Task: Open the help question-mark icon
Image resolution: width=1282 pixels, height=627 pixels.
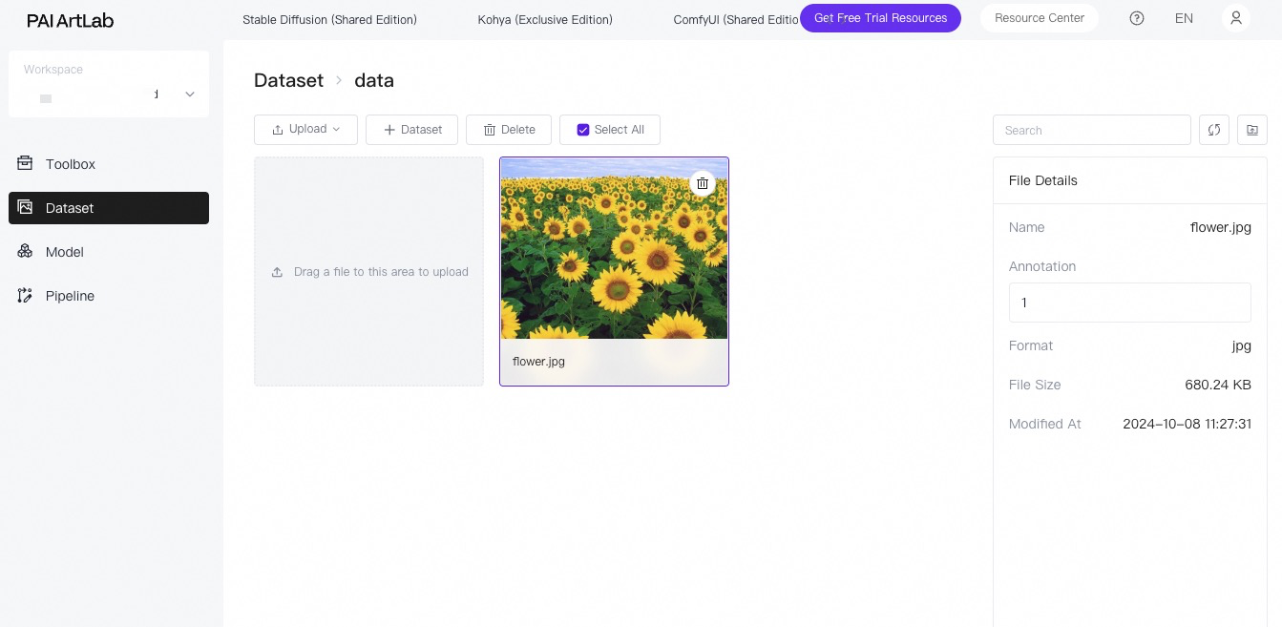Action: [x=1137, y=18]
